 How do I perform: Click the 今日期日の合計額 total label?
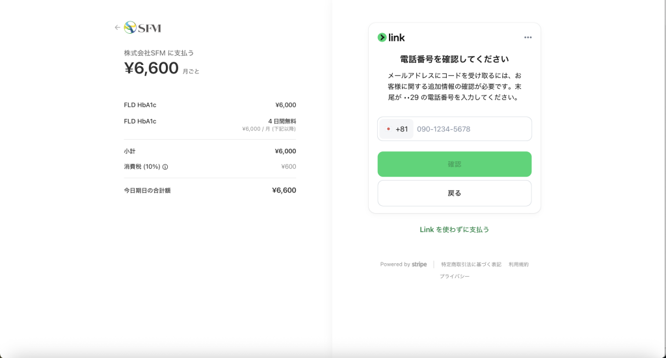(x=147, y=190)
